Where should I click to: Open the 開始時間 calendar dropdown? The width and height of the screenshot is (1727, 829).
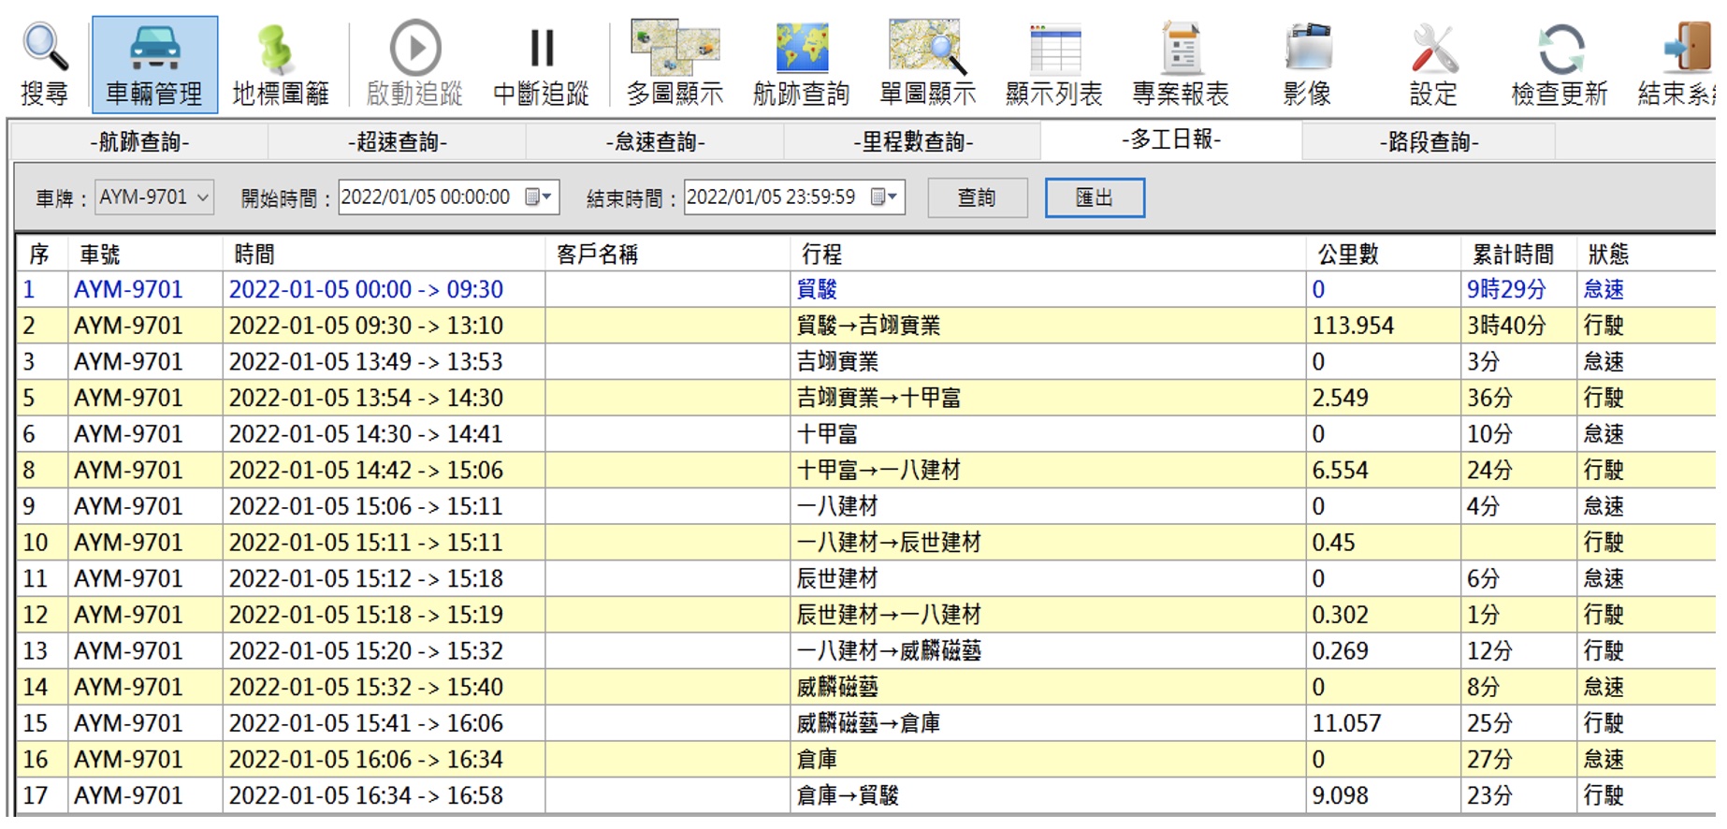pos(539,197)
